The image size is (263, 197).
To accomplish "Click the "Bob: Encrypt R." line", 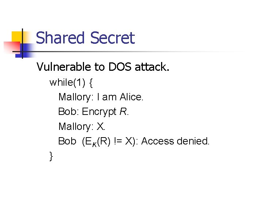I will pyautogui.click(x=94, y=112).
